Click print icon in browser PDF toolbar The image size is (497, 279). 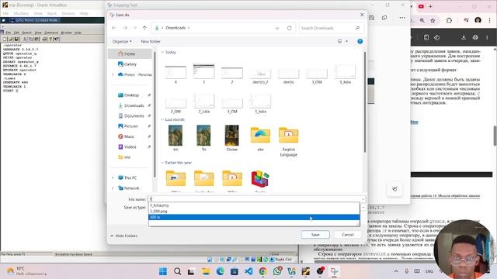click(x=475, y=37)
